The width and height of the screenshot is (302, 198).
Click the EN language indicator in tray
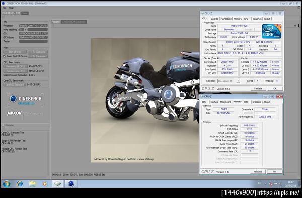click(x=260, y=183)
